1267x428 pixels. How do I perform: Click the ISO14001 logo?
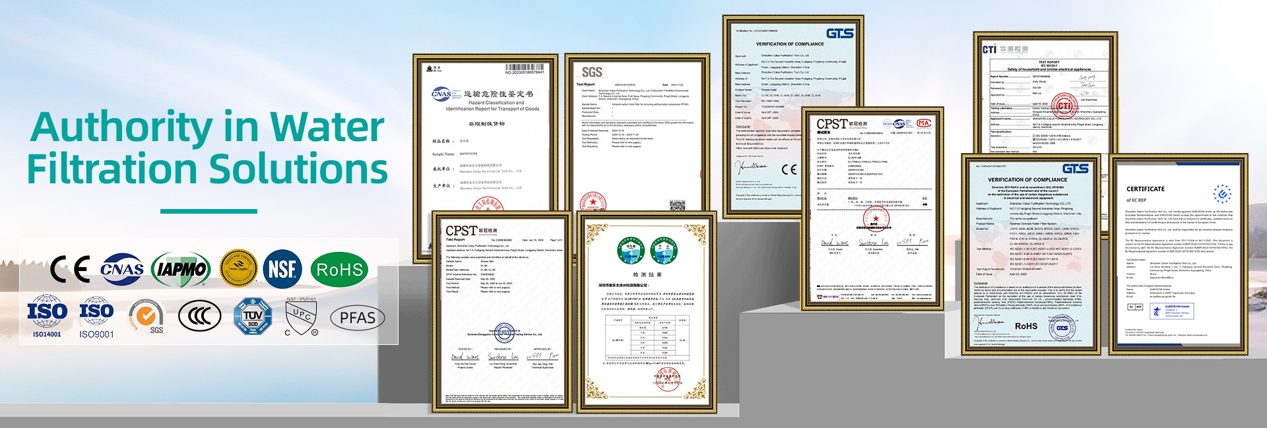[47, 317]
